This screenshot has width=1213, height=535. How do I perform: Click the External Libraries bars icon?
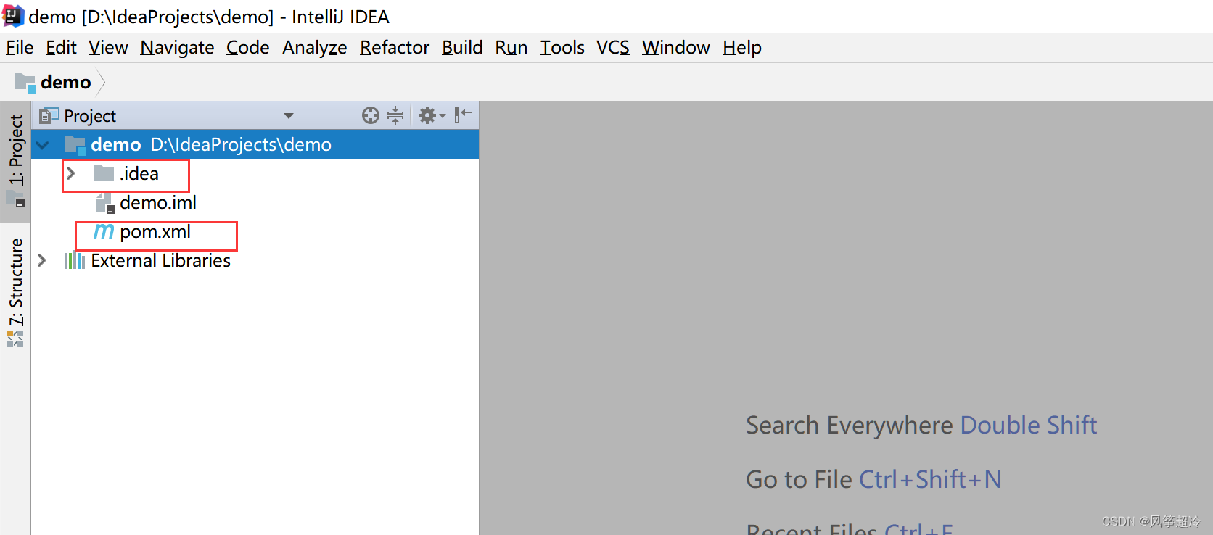coord(74,260)
